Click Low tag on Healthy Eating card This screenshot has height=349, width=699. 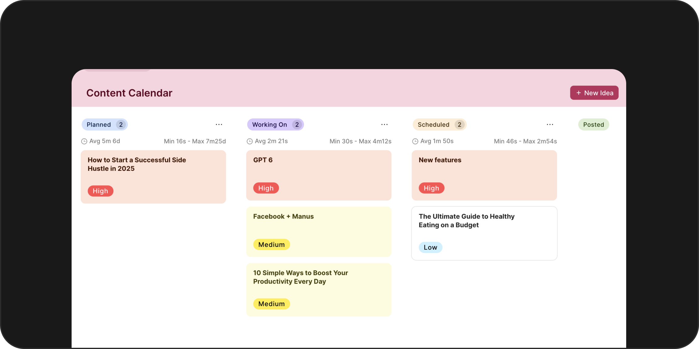430,248
